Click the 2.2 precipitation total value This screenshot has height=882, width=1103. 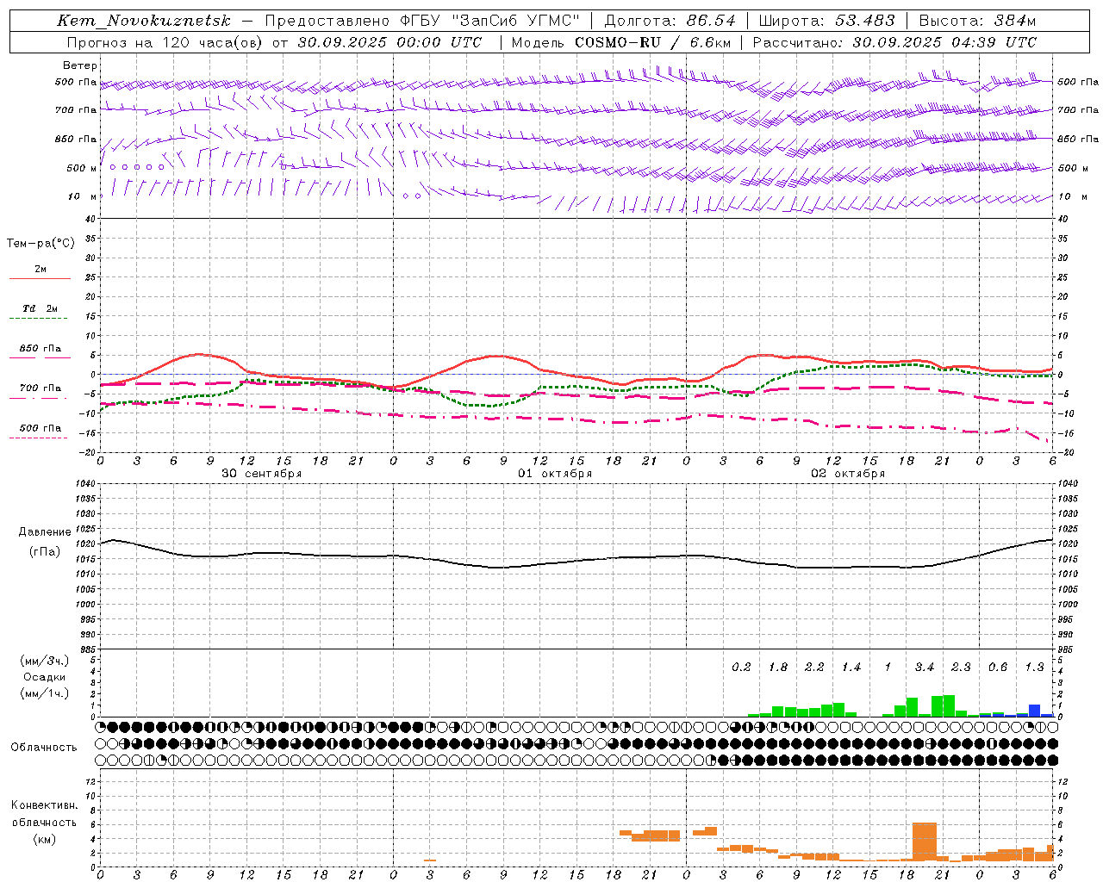click(814, 668)
